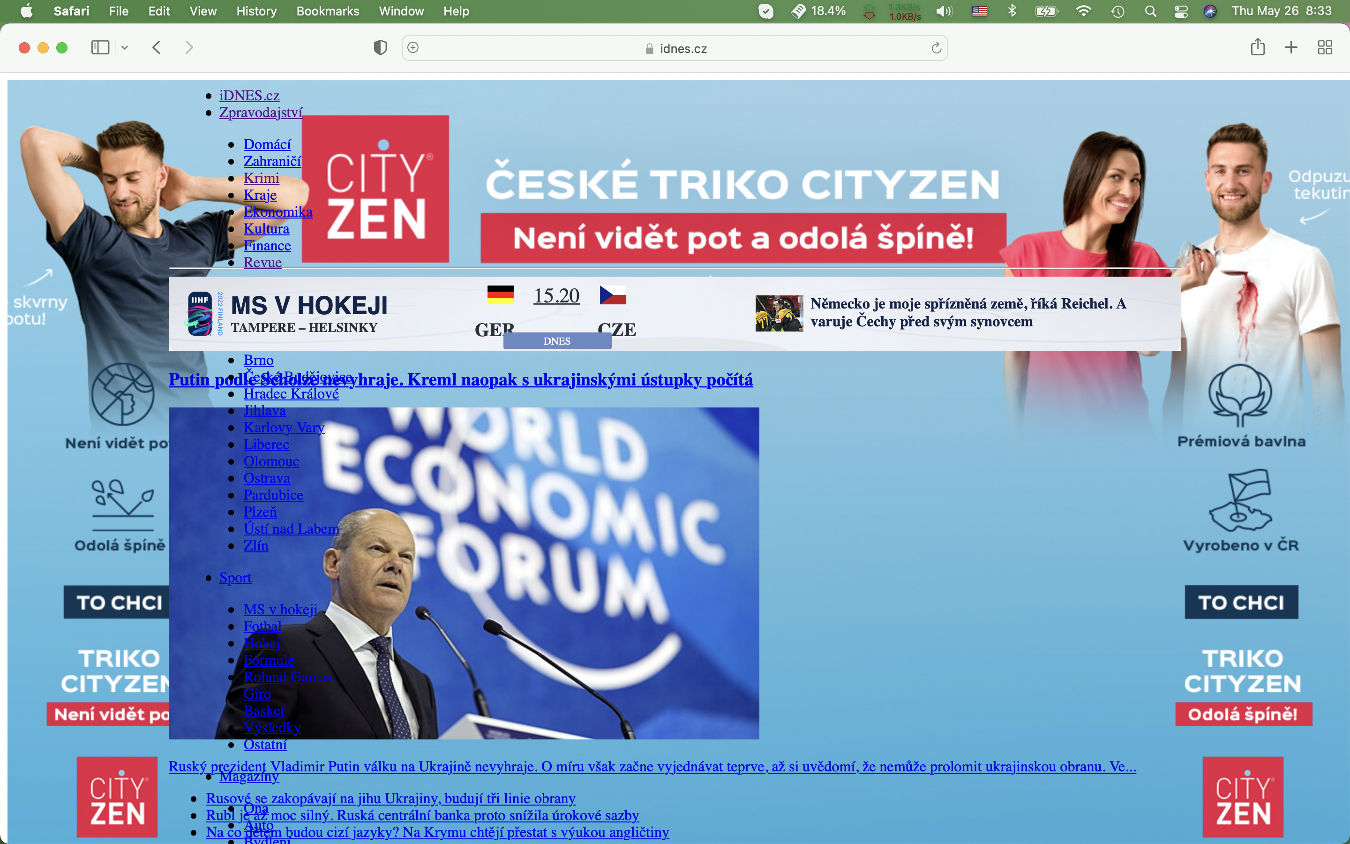This screenshot has height=844, width=1350.
Task: Open the Edit menu
Action: (159, 11)
